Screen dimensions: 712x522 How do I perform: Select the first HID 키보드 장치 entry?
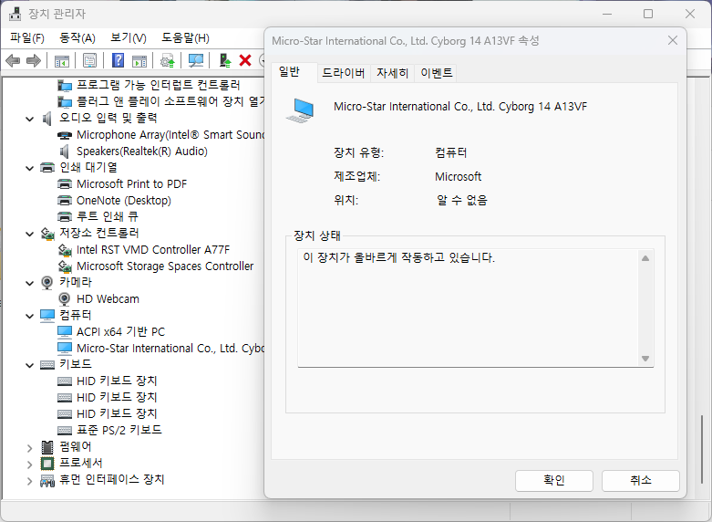(117, 381)
